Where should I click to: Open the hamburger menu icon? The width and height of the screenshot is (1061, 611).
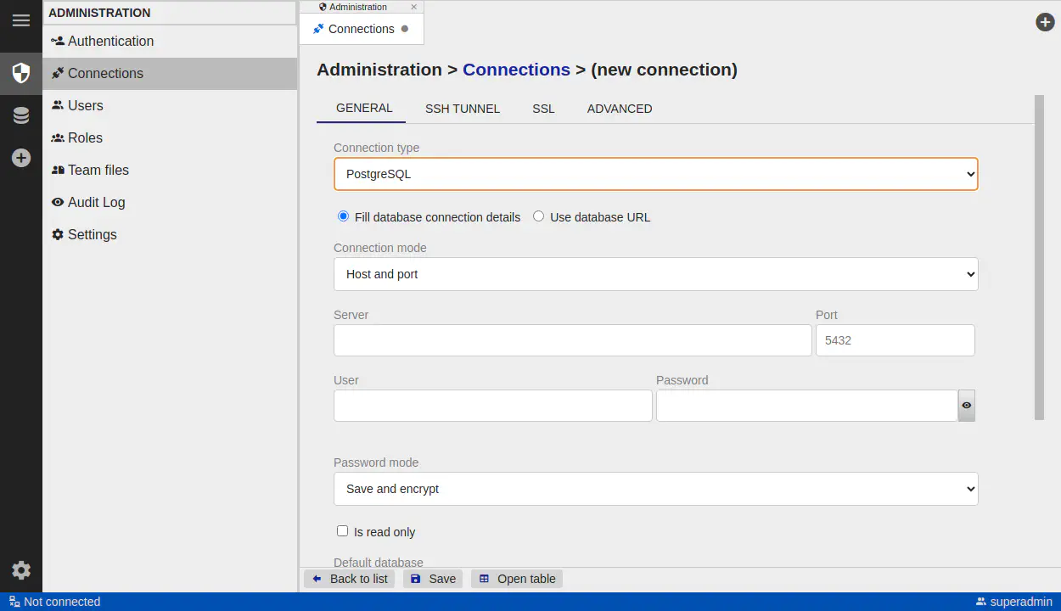coord(21,20)
